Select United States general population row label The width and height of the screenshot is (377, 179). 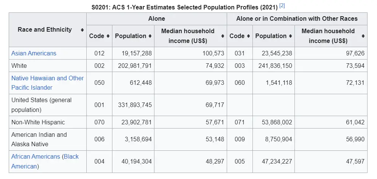click(41, 105)
